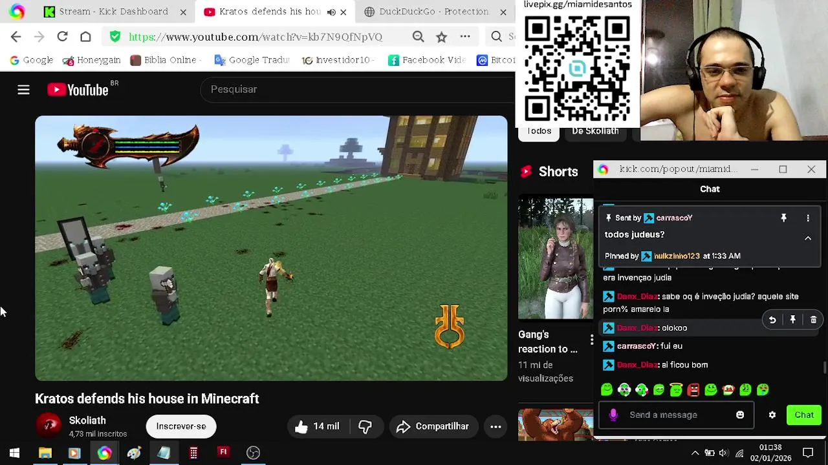Select the Todos filter chip
This screenshot has height=465, width=828.
click(539, 131)
